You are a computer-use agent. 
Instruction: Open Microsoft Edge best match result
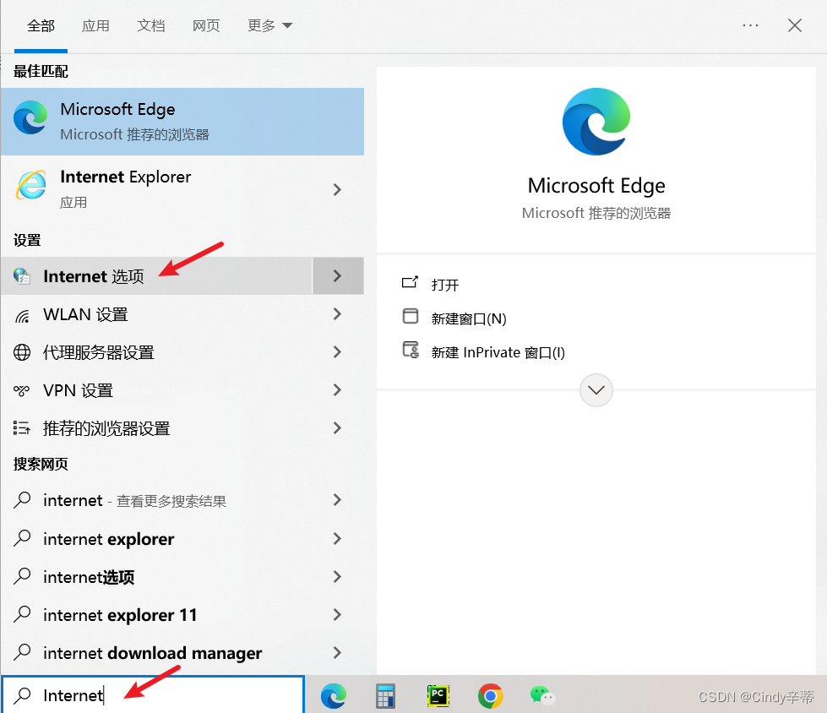(182, 122)
